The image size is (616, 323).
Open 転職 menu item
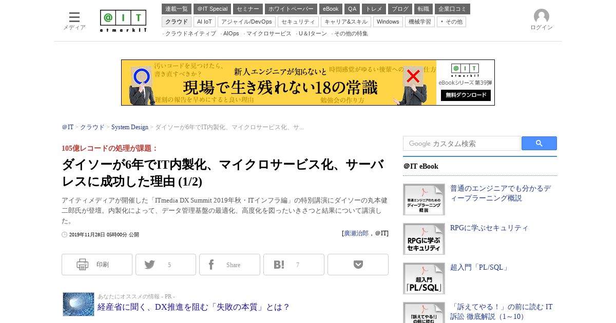pos(423,9)
